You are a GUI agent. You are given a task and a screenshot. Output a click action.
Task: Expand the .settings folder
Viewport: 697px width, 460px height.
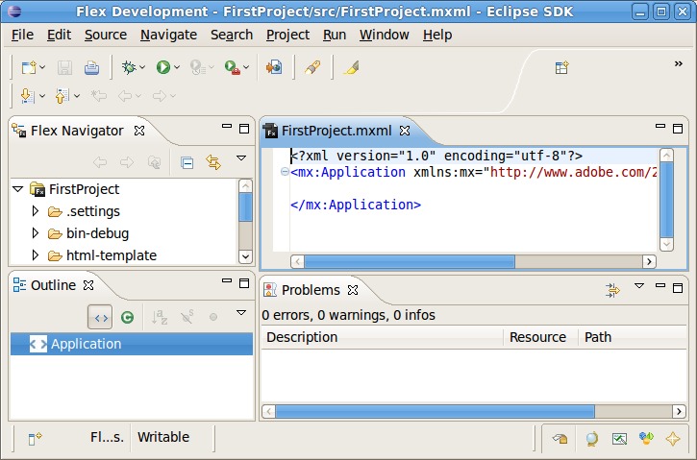(36, 211)
